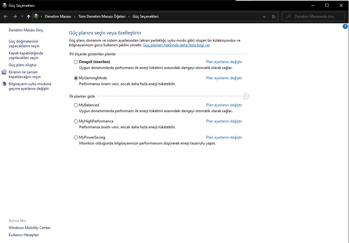Collapse the Ek planları gizle section

[246, 96]
